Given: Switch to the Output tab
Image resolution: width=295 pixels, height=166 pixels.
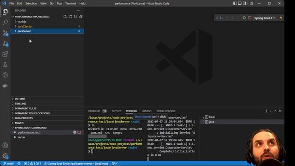Looking at the screenshot, I should pos(116,111).
